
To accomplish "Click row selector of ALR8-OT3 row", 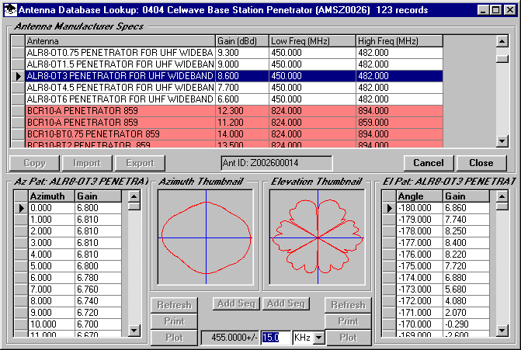I will pos(19,76).
